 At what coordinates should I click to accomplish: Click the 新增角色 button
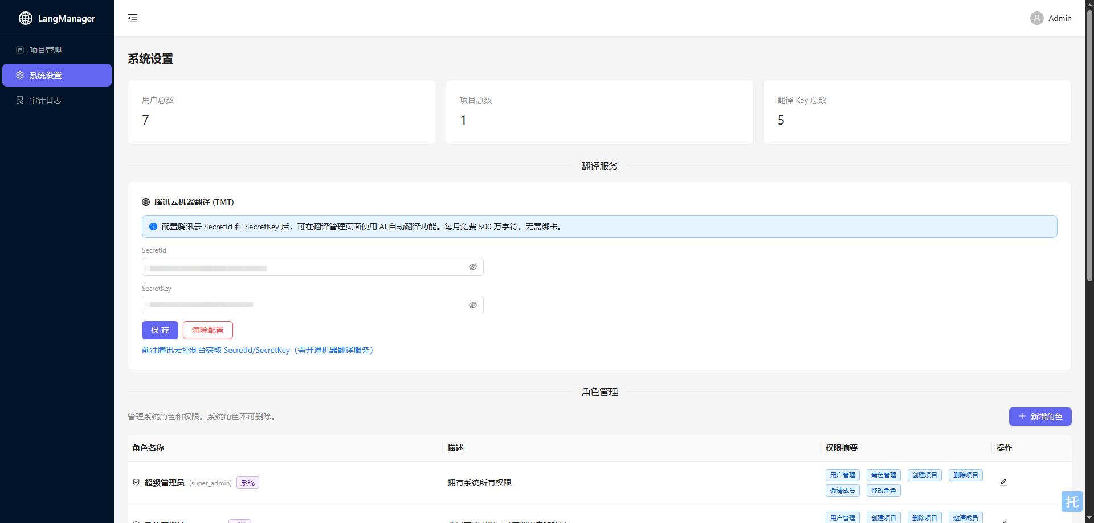[1040, 417]
